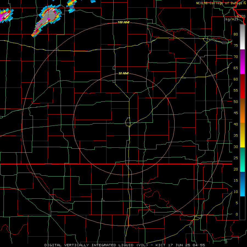Select the 55 value on the VIL scale

pos(236,90)
